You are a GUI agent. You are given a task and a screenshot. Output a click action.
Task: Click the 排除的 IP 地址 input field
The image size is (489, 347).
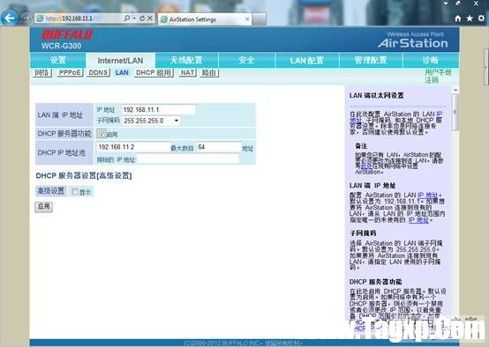(x=188, y=159)
